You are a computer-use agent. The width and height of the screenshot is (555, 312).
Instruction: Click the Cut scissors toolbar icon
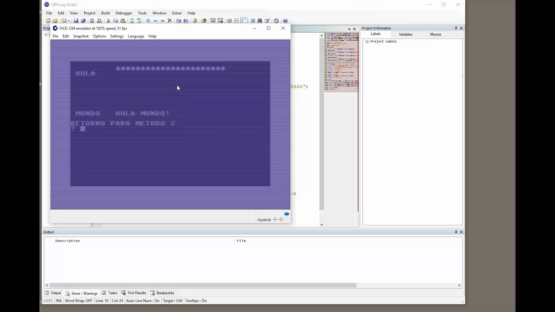108,21
